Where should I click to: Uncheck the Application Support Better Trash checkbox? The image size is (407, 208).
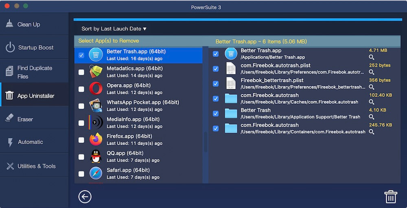click(x=216, y=114)
